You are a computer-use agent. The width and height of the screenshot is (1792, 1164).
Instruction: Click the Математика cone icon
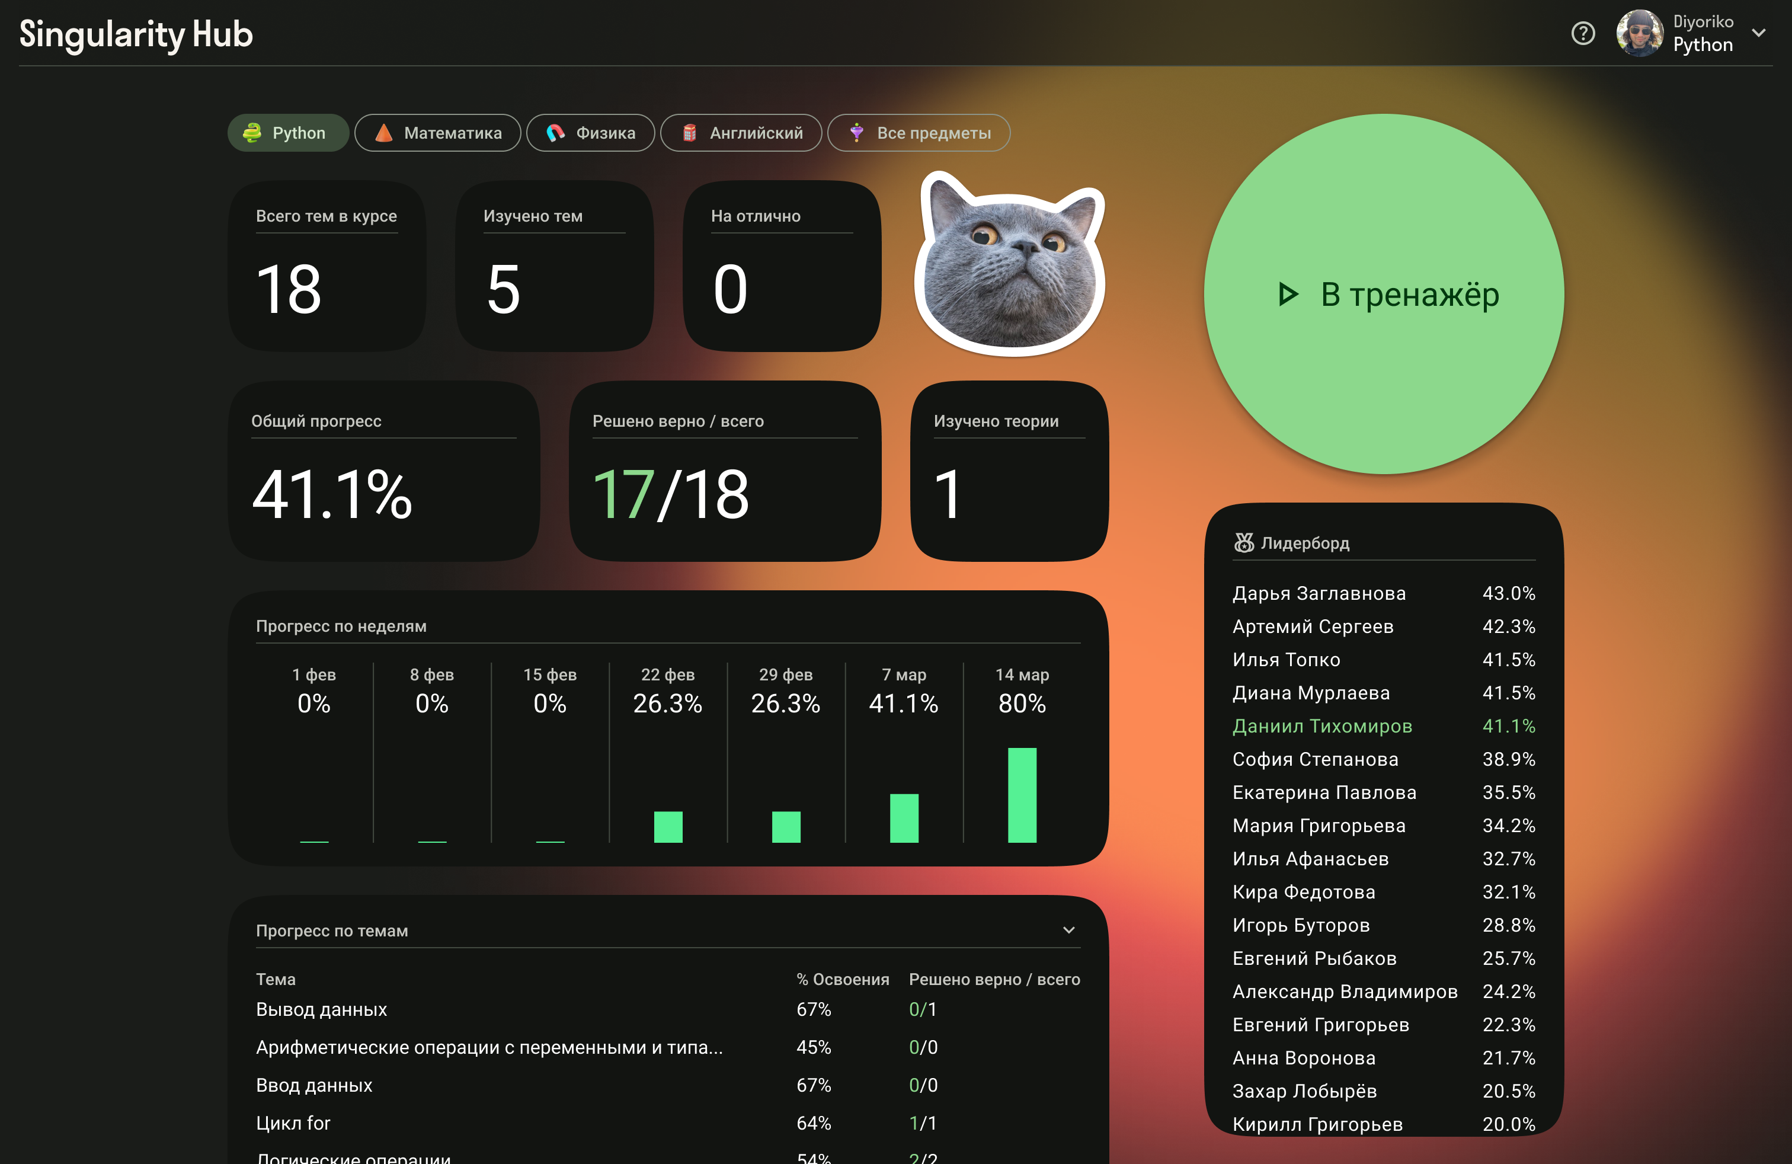384,133
